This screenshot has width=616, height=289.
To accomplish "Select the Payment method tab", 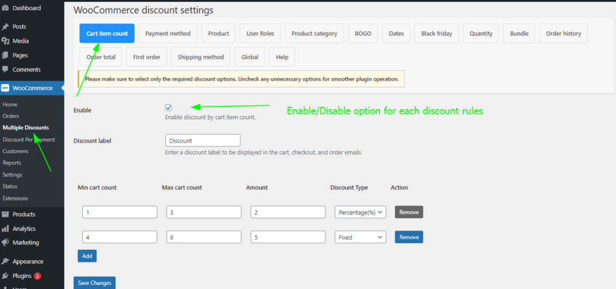I will tap(168, 34).
